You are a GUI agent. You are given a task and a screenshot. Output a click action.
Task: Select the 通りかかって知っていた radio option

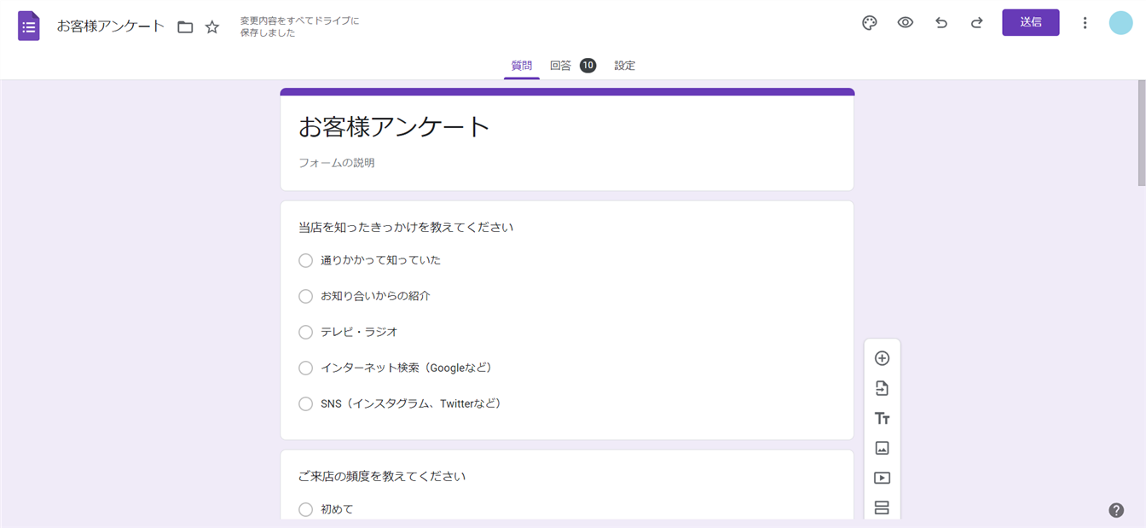click(x=305, y=260)
